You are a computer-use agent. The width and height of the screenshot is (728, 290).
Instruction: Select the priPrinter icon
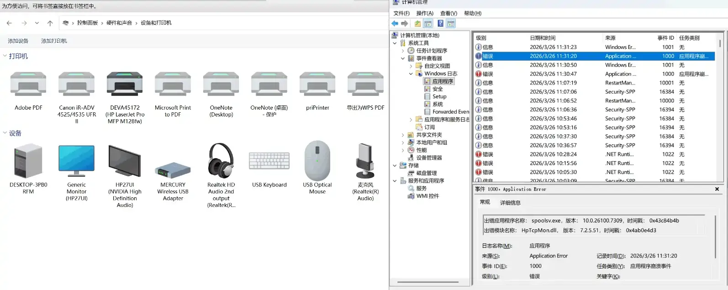click(317, 84)
